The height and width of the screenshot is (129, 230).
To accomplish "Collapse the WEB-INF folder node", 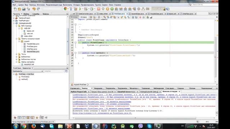I will pyautogui.click(x=19, y=28).
